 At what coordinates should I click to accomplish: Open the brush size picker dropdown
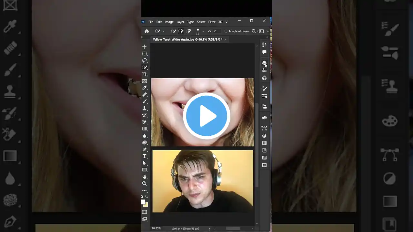tap(203, 31)
